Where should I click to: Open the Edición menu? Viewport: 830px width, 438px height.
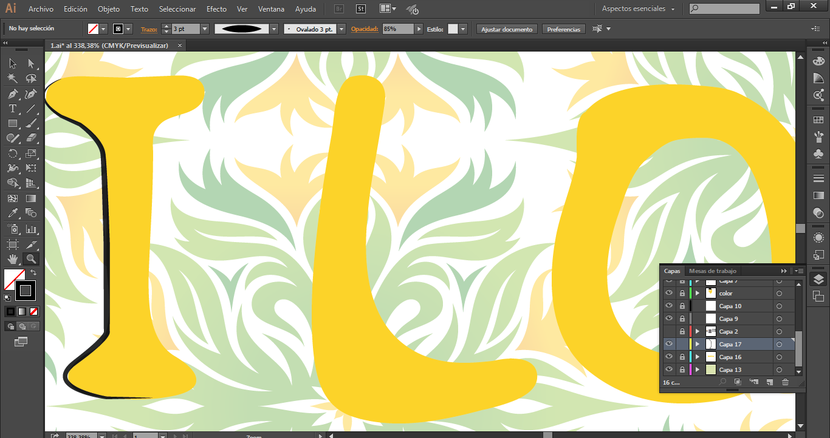click(75, 9)
